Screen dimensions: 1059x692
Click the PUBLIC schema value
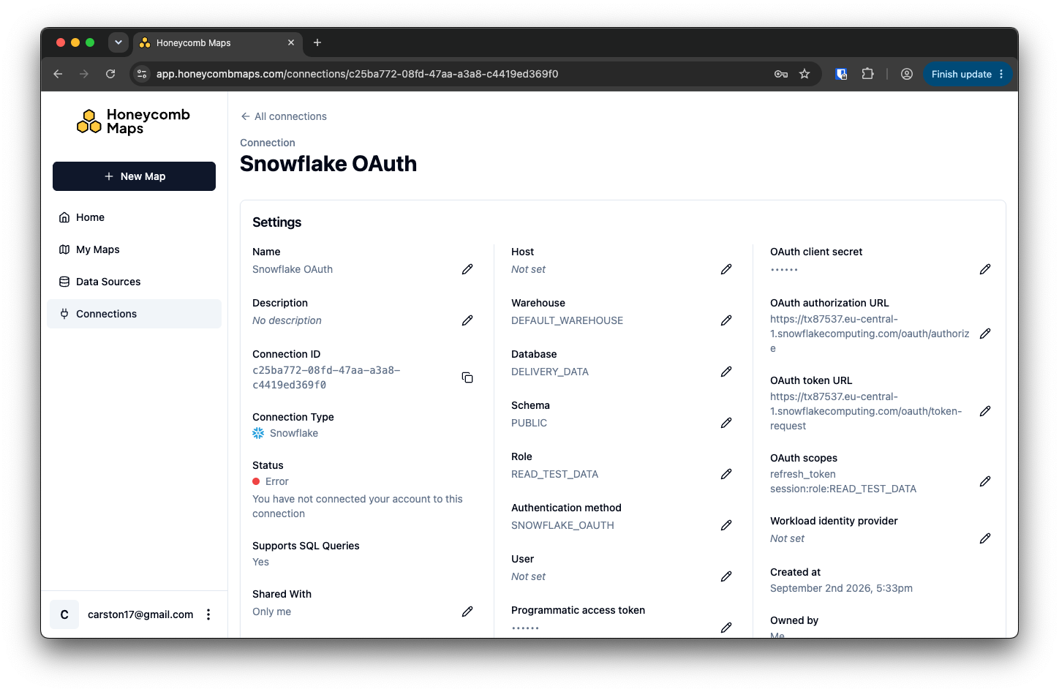(529, 423)
